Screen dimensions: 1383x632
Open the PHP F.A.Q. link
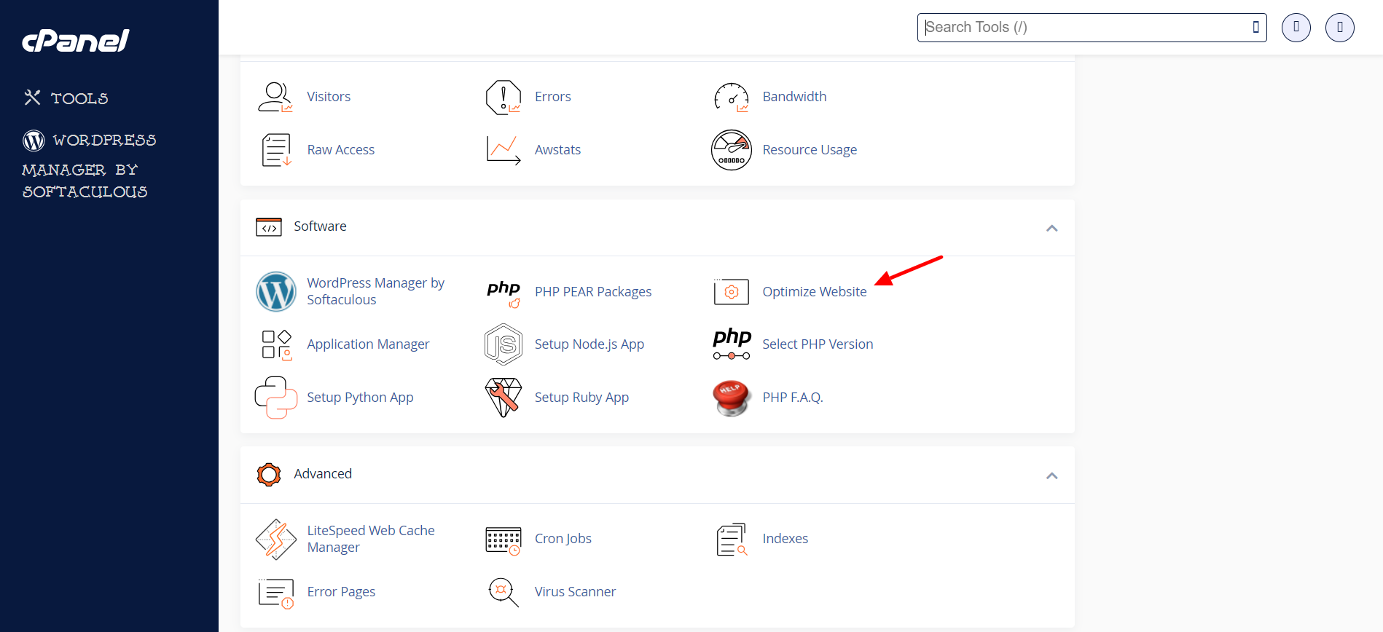click(x=793, y=398)
